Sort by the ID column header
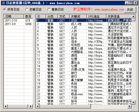 click(x=41, y=16)
